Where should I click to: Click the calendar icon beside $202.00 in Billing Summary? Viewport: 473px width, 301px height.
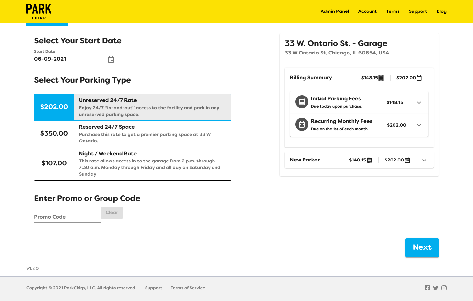click(x=418, y=78)
